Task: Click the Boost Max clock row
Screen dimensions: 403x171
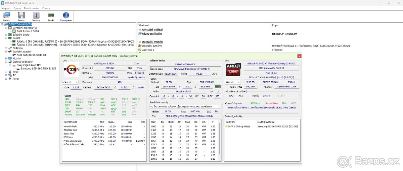Action: click(104, 134)
